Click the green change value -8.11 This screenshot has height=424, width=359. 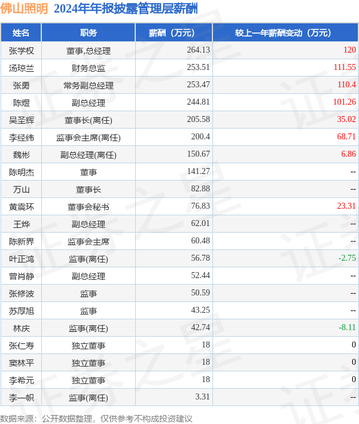coord(347,328)
